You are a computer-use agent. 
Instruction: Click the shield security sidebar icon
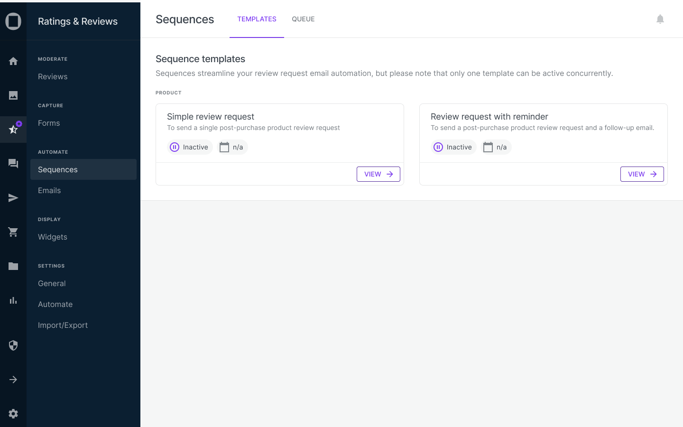(13, 345)
